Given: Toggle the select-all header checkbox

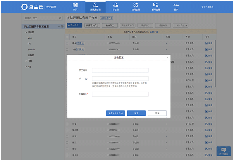Looking at the screenshot, I should (x=67, y=37).
